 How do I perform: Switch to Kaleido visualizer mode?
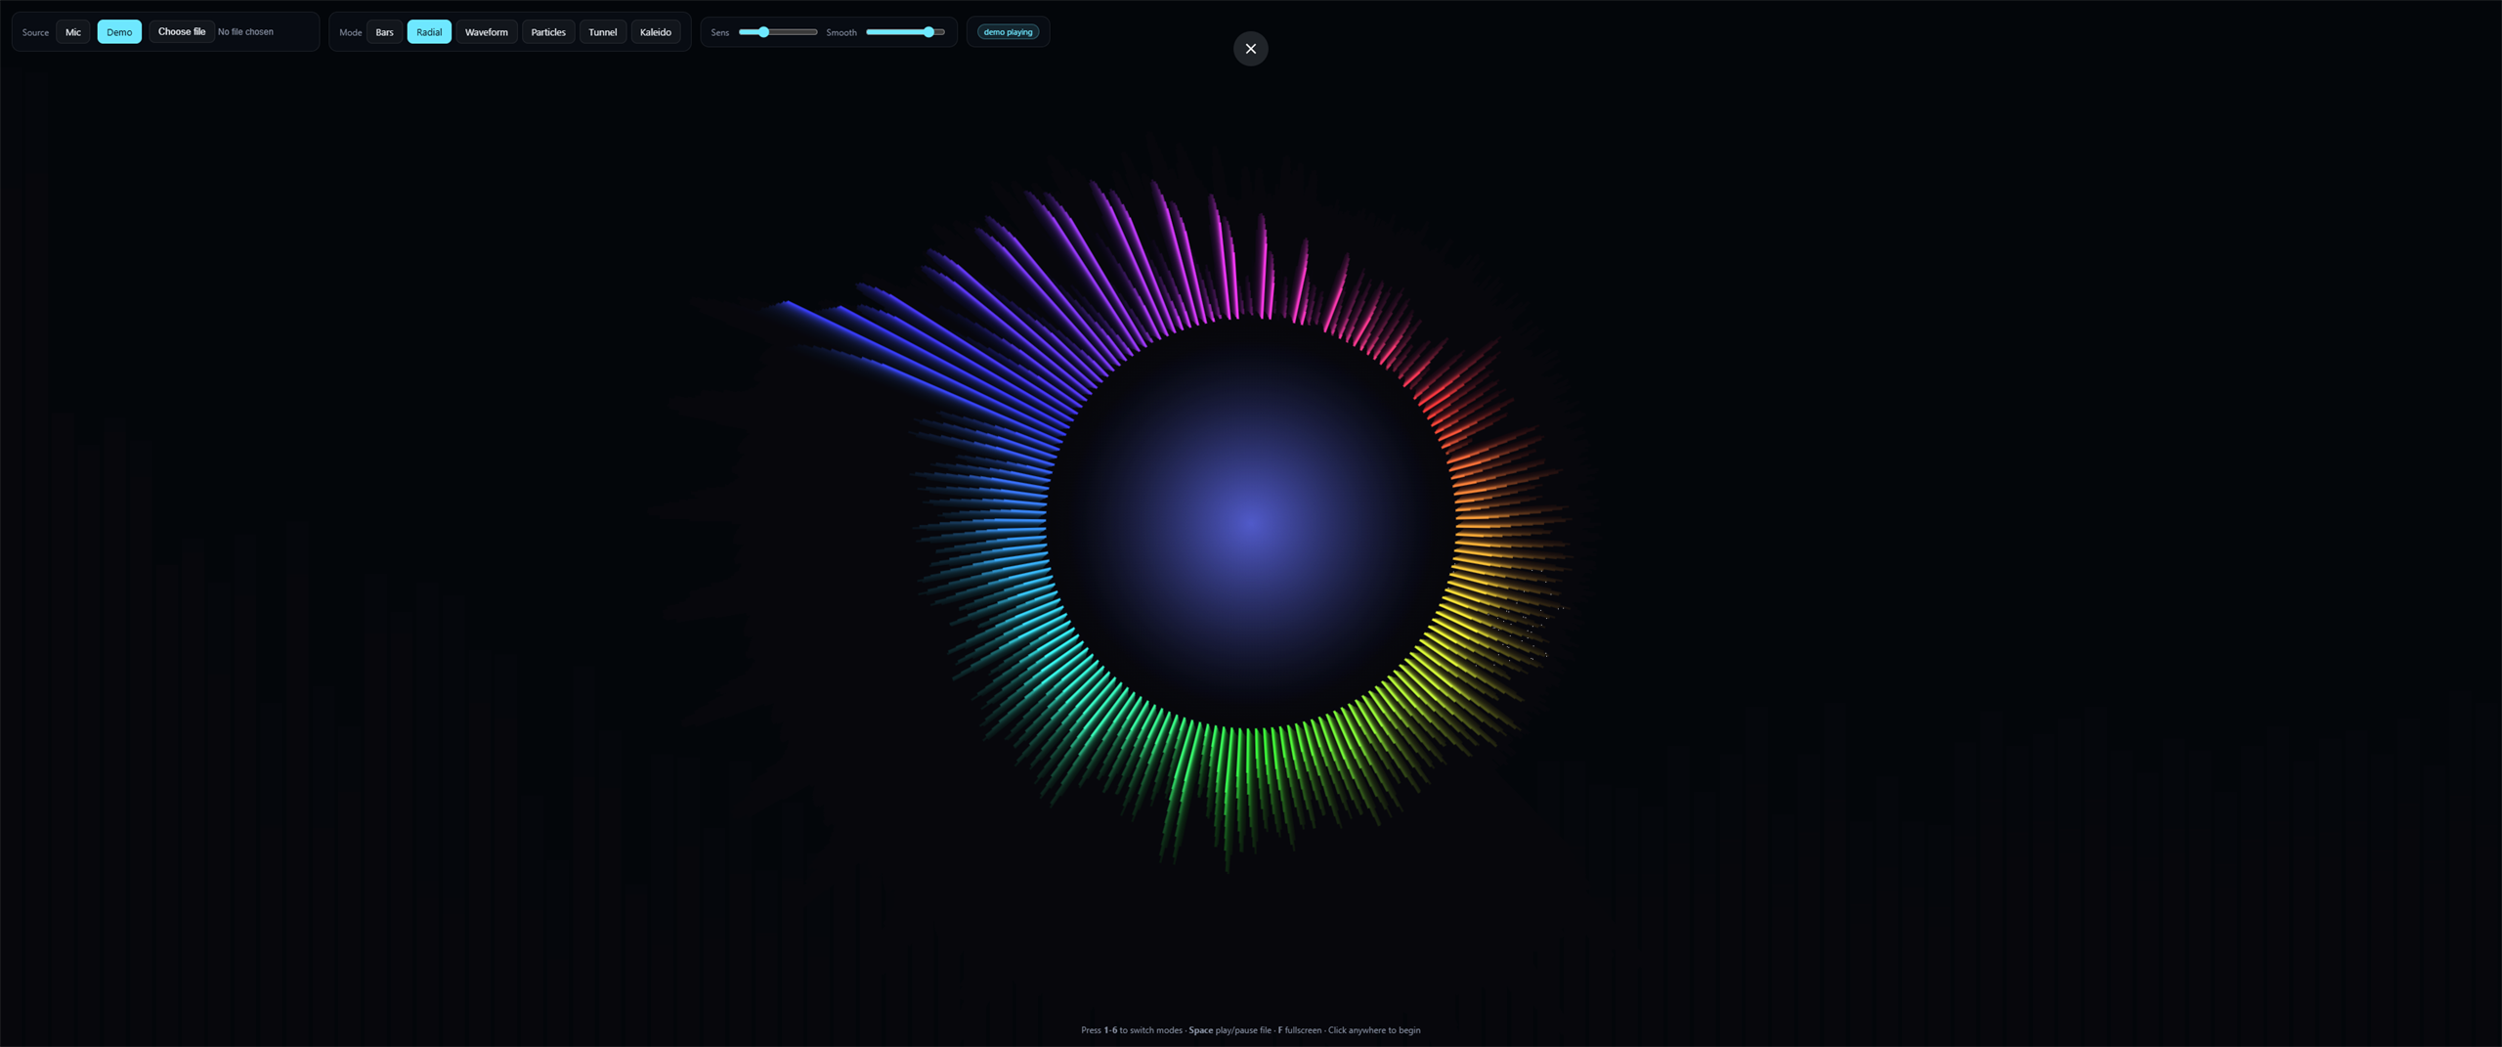point(656,32)
